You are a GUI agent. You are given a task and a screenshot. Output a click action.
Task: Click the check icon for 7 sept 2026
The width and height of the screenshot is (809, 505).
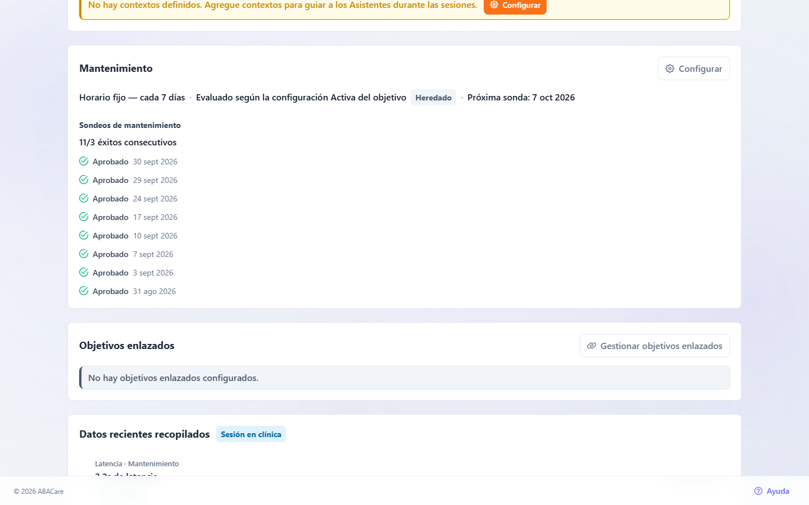click(x=84, y=254)
